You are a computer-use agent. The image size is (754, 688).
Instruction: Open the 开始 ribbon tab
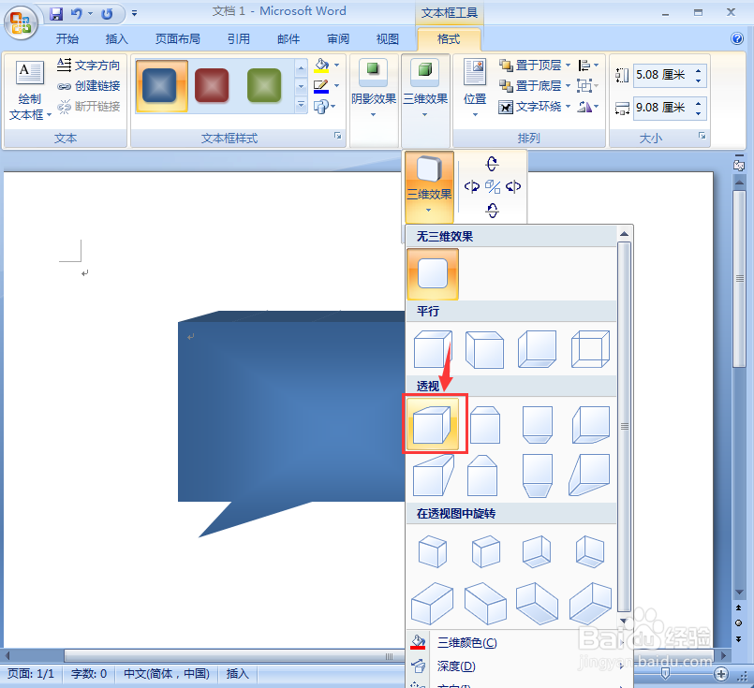[x=67, y=39]
